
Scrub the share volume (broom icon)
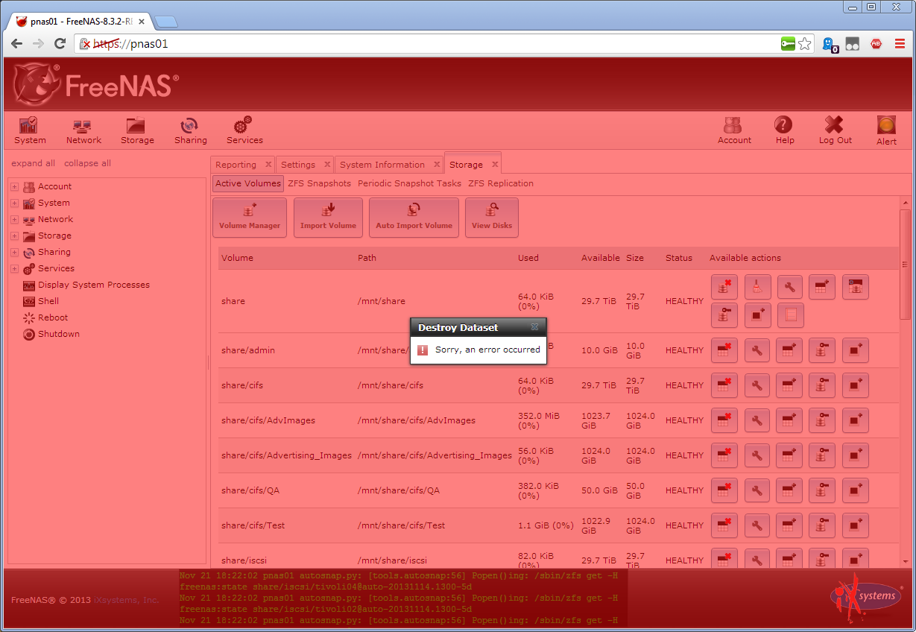tap(757, 287)
